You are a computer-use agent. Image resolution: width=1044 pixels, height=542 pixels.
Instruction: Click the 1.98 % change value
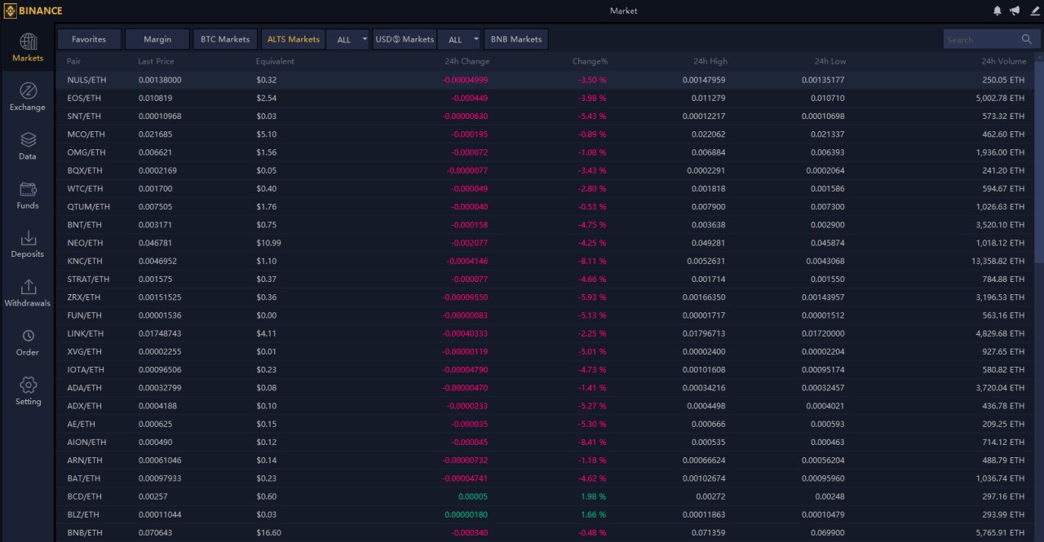(594, 496)
